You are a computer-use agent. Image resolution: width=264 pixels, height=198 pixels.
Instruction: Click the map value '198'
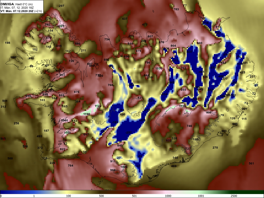[x=7, y=43]
